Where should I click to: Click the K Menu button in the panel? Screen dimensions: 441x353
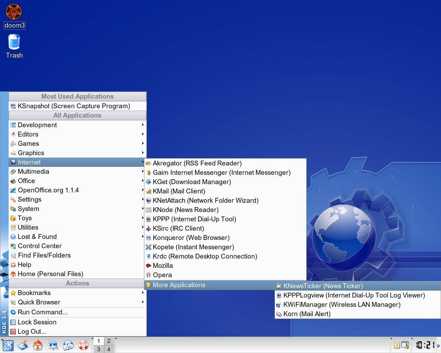point(8,345)
